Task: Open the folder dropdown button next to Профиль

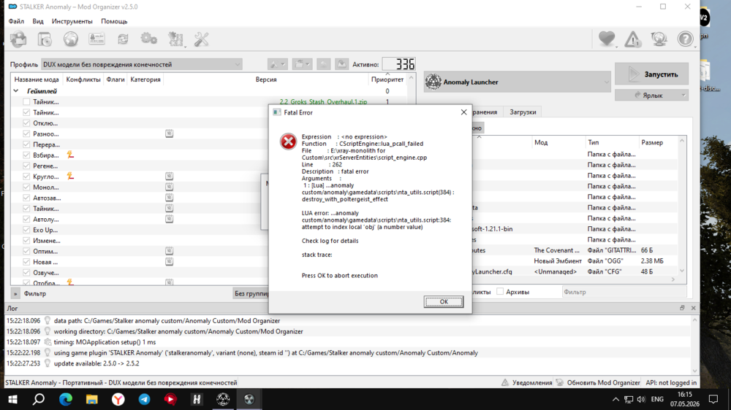Action: [x=302, y=64]
